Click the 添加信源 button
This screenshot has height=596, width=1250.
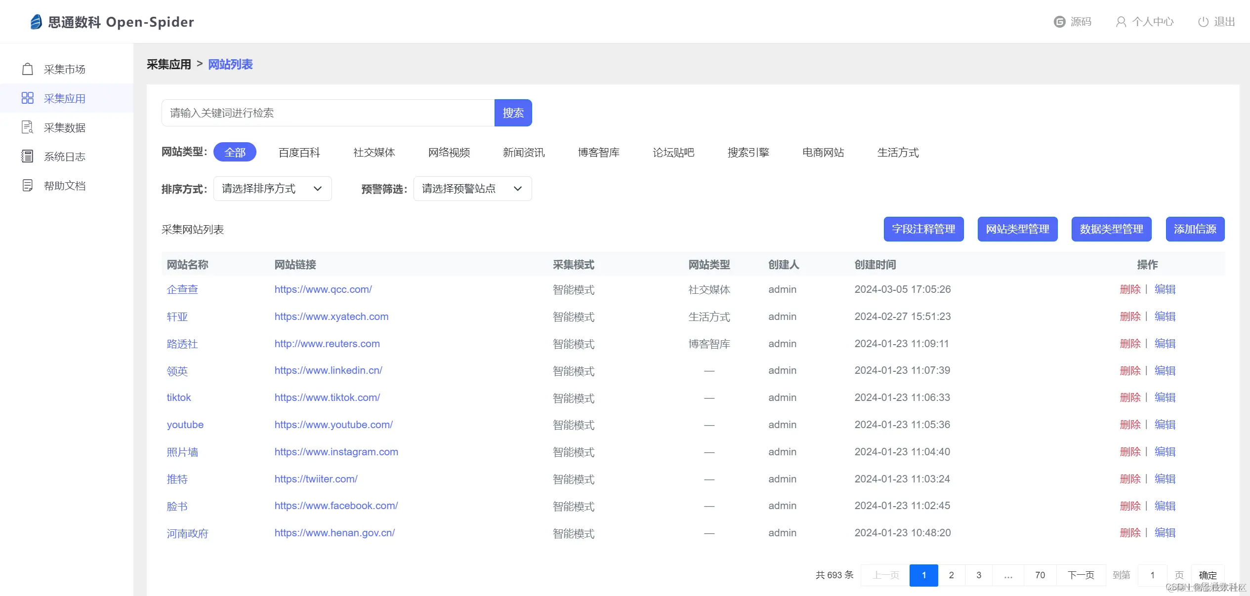tap(1195, 229)
